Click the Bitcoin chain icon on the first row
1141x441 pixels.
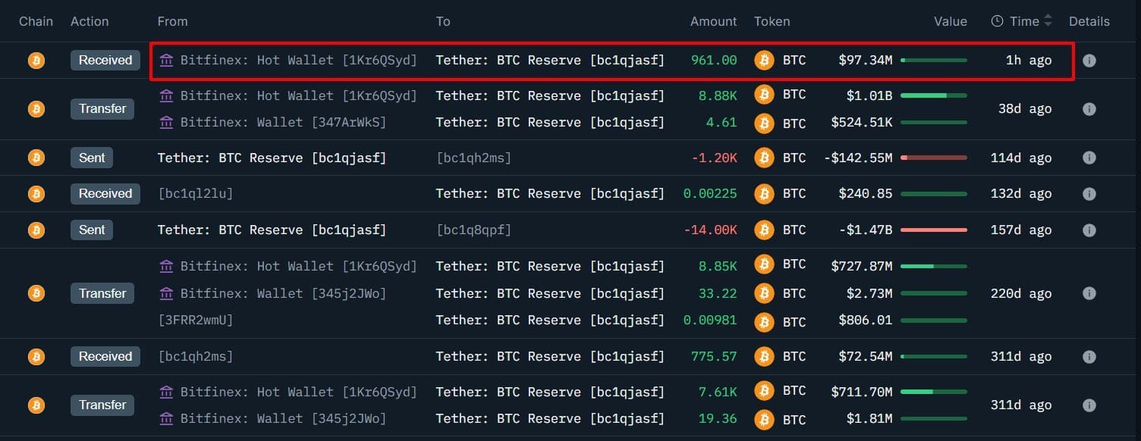(x=36, y=61)
